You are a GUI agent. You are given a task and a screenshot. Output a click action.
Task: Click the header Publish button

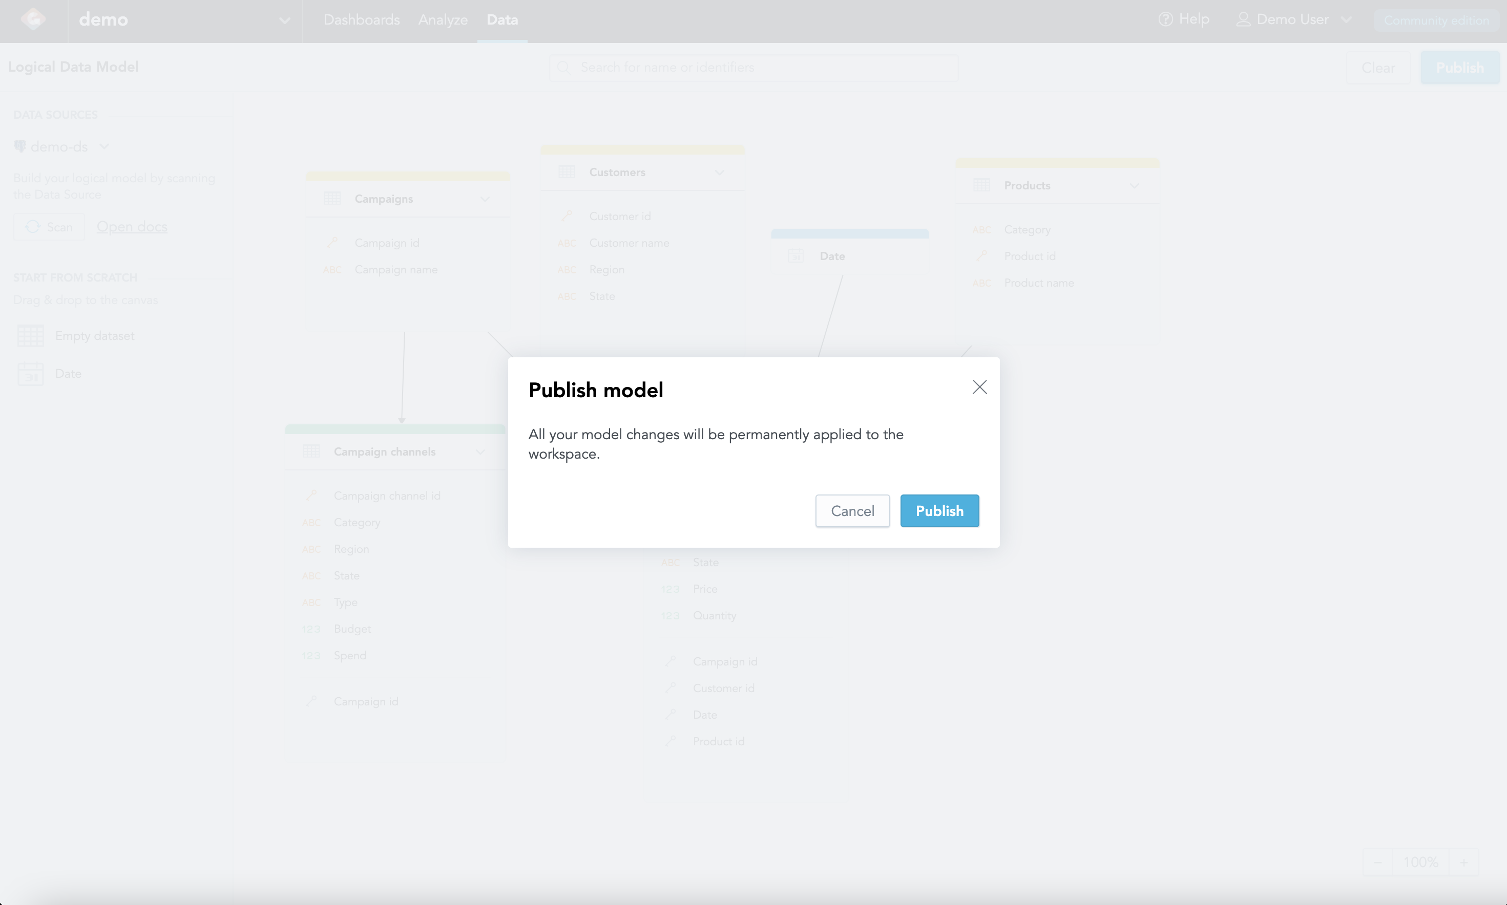(1459, 68)
